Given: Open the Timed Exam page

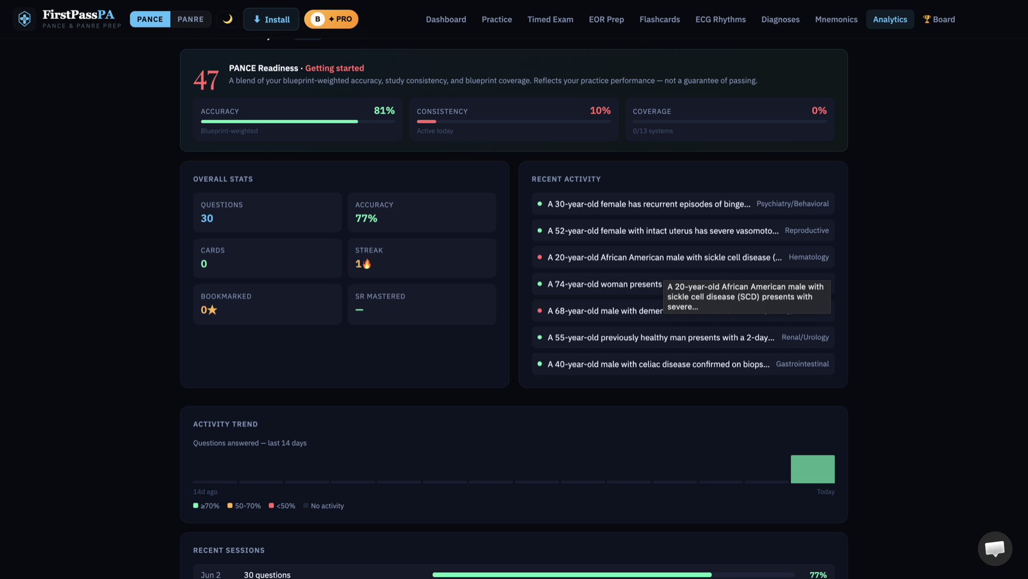Looking at the screenshot, I should [550, 19].
